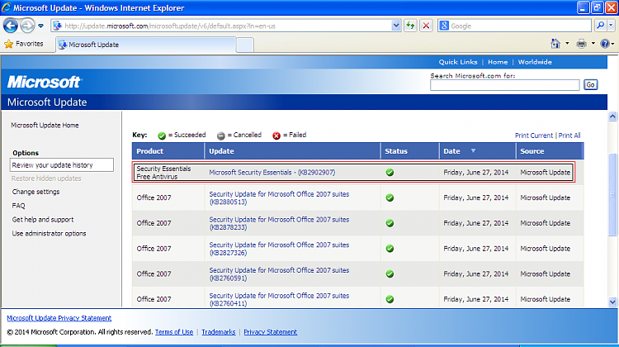Click Get help and support
The height and width of the screenshot is (347, 619).
[x=43, y=220]
